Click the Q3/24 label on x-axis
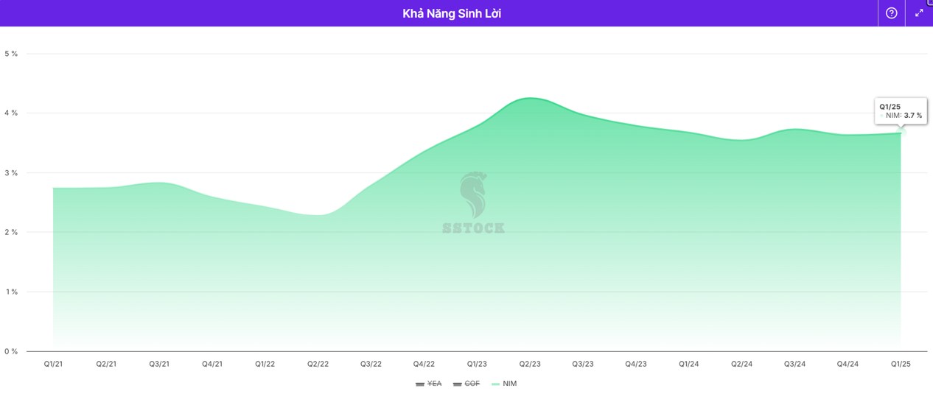This screenshot has height=397, width=933. coord(794,364)
